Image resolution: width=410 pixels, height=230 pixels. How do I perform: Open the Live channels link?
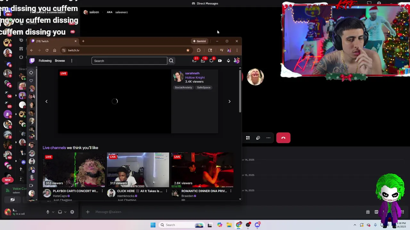54,148
